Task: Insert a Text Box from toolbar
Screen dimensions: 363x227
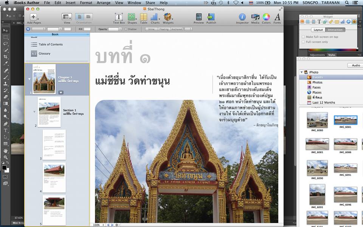Action: (x=119, y=17)
